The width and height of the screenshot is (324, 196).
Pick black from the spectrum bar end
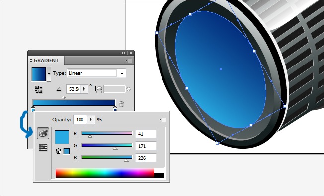(159, 175)
